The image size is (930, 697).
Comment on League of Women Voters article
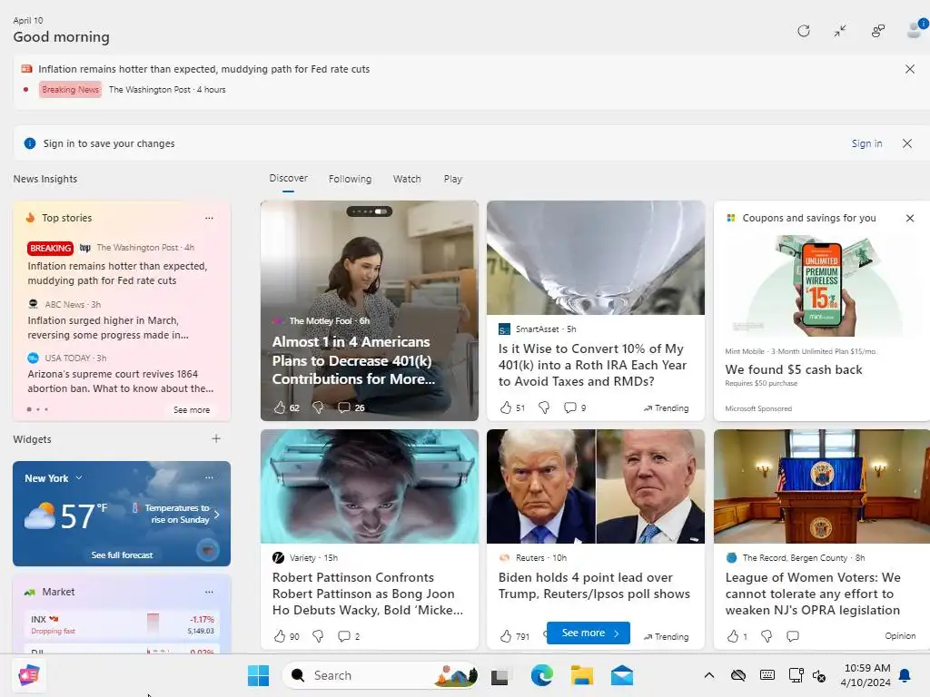(x=792, y=636)
